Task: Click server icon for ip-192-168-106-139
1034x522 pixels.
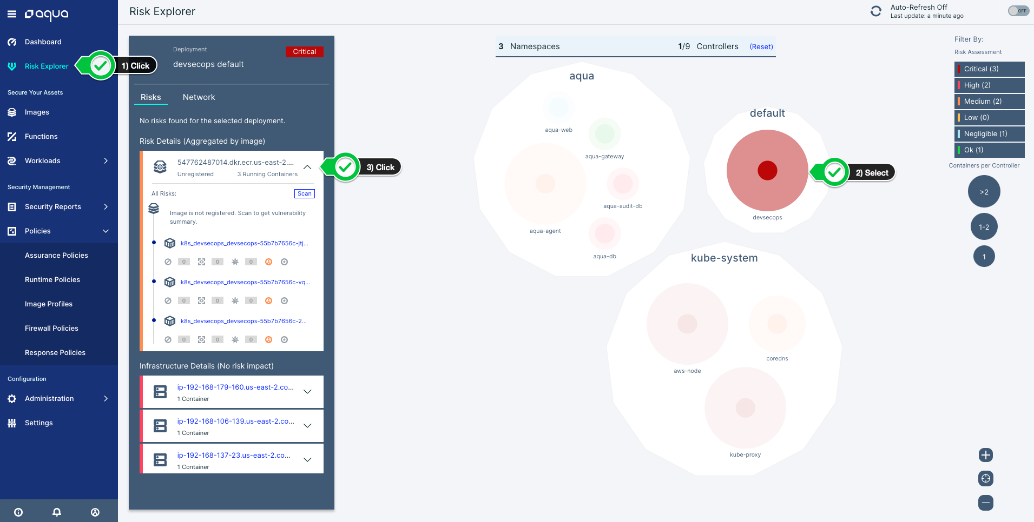Action: coord(160,426)
